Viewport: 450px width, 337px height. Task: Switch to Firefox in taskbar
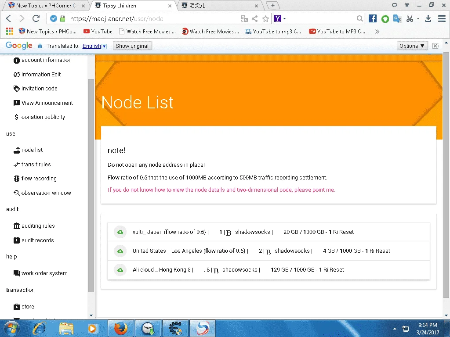click(121, 328)
